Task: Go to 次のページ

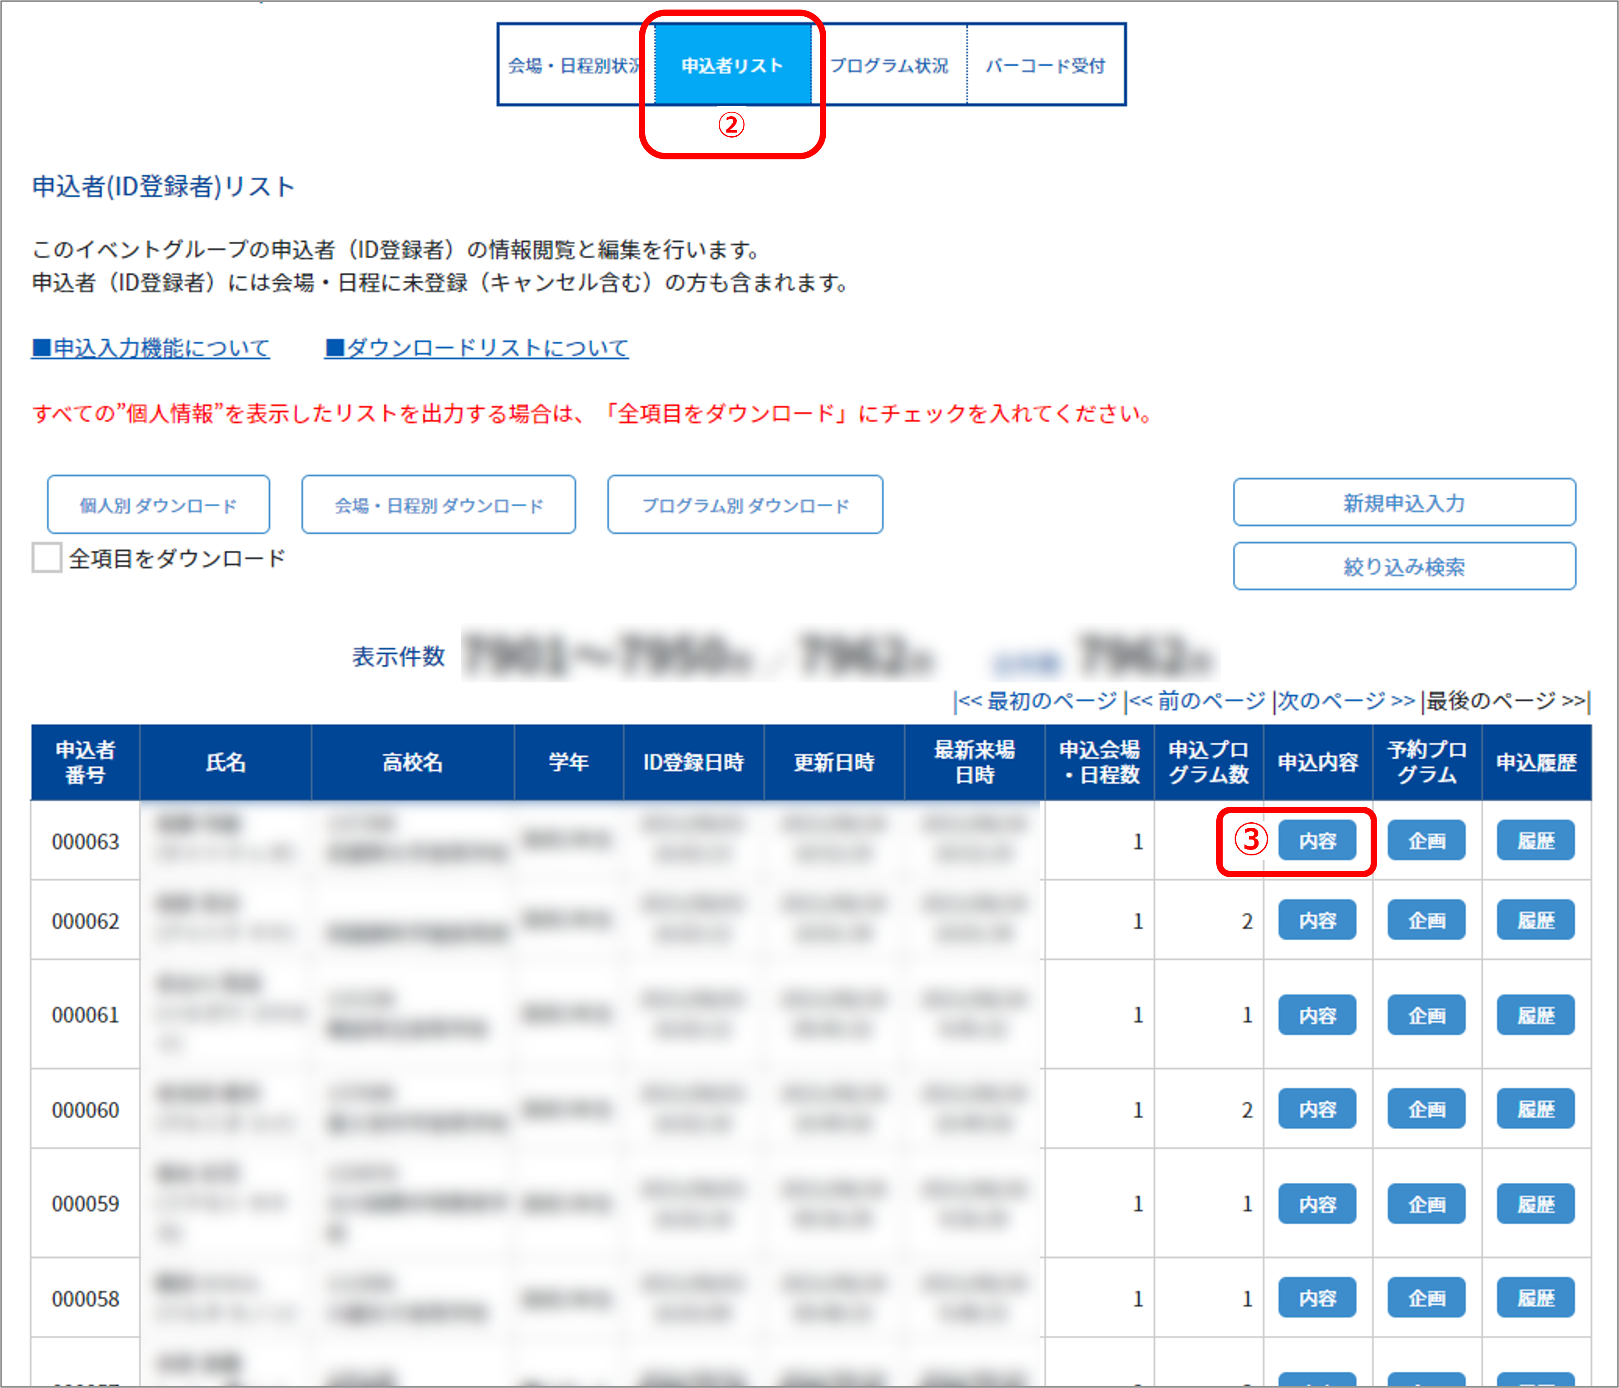Action: pyautogui.click(x=1346, y=701)
